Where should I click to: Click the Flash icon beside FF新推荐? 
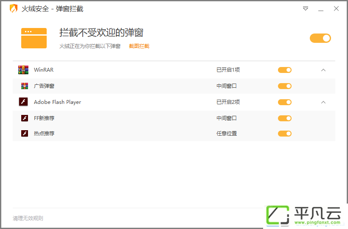click(x=25, y=118)
